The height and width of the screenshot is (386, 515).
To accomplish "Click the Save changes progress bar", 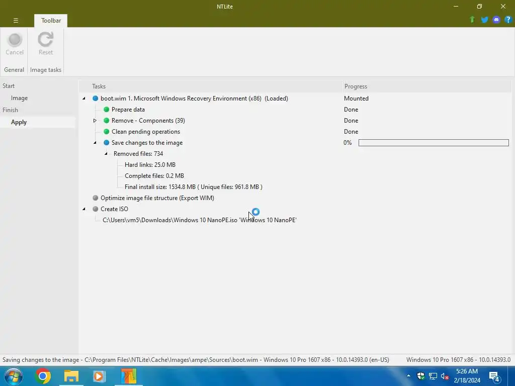I will click(x=434, y=143).
